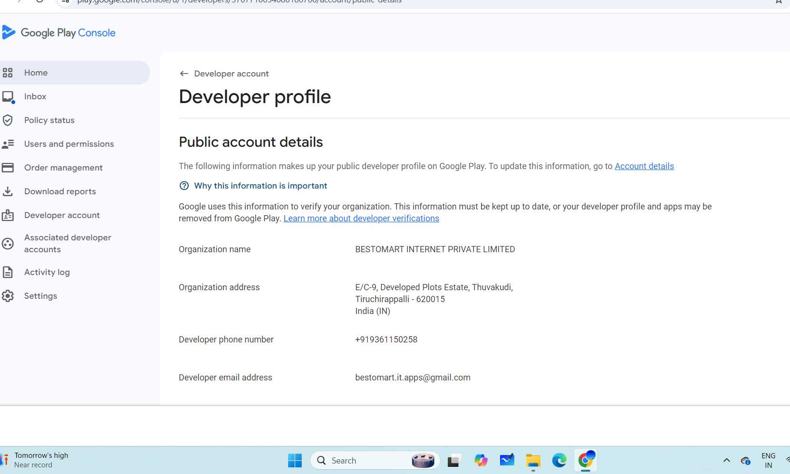Open the weather widget in taskbar
790x474 pixels.
pyautogui.click(x=34, y=460)
